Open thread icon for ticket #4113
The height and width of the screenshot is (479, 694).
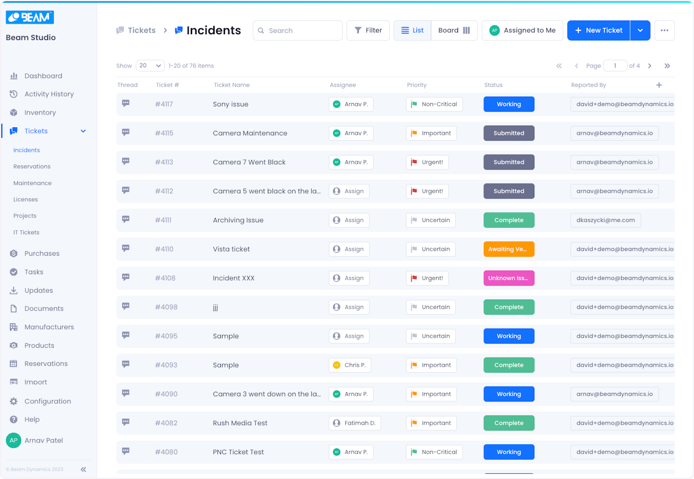tap(125, 161)
